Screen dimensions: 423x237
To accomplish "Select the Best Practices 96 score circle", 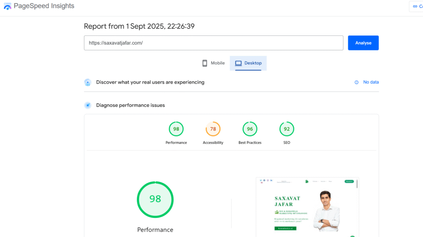I will pos(250,129).
